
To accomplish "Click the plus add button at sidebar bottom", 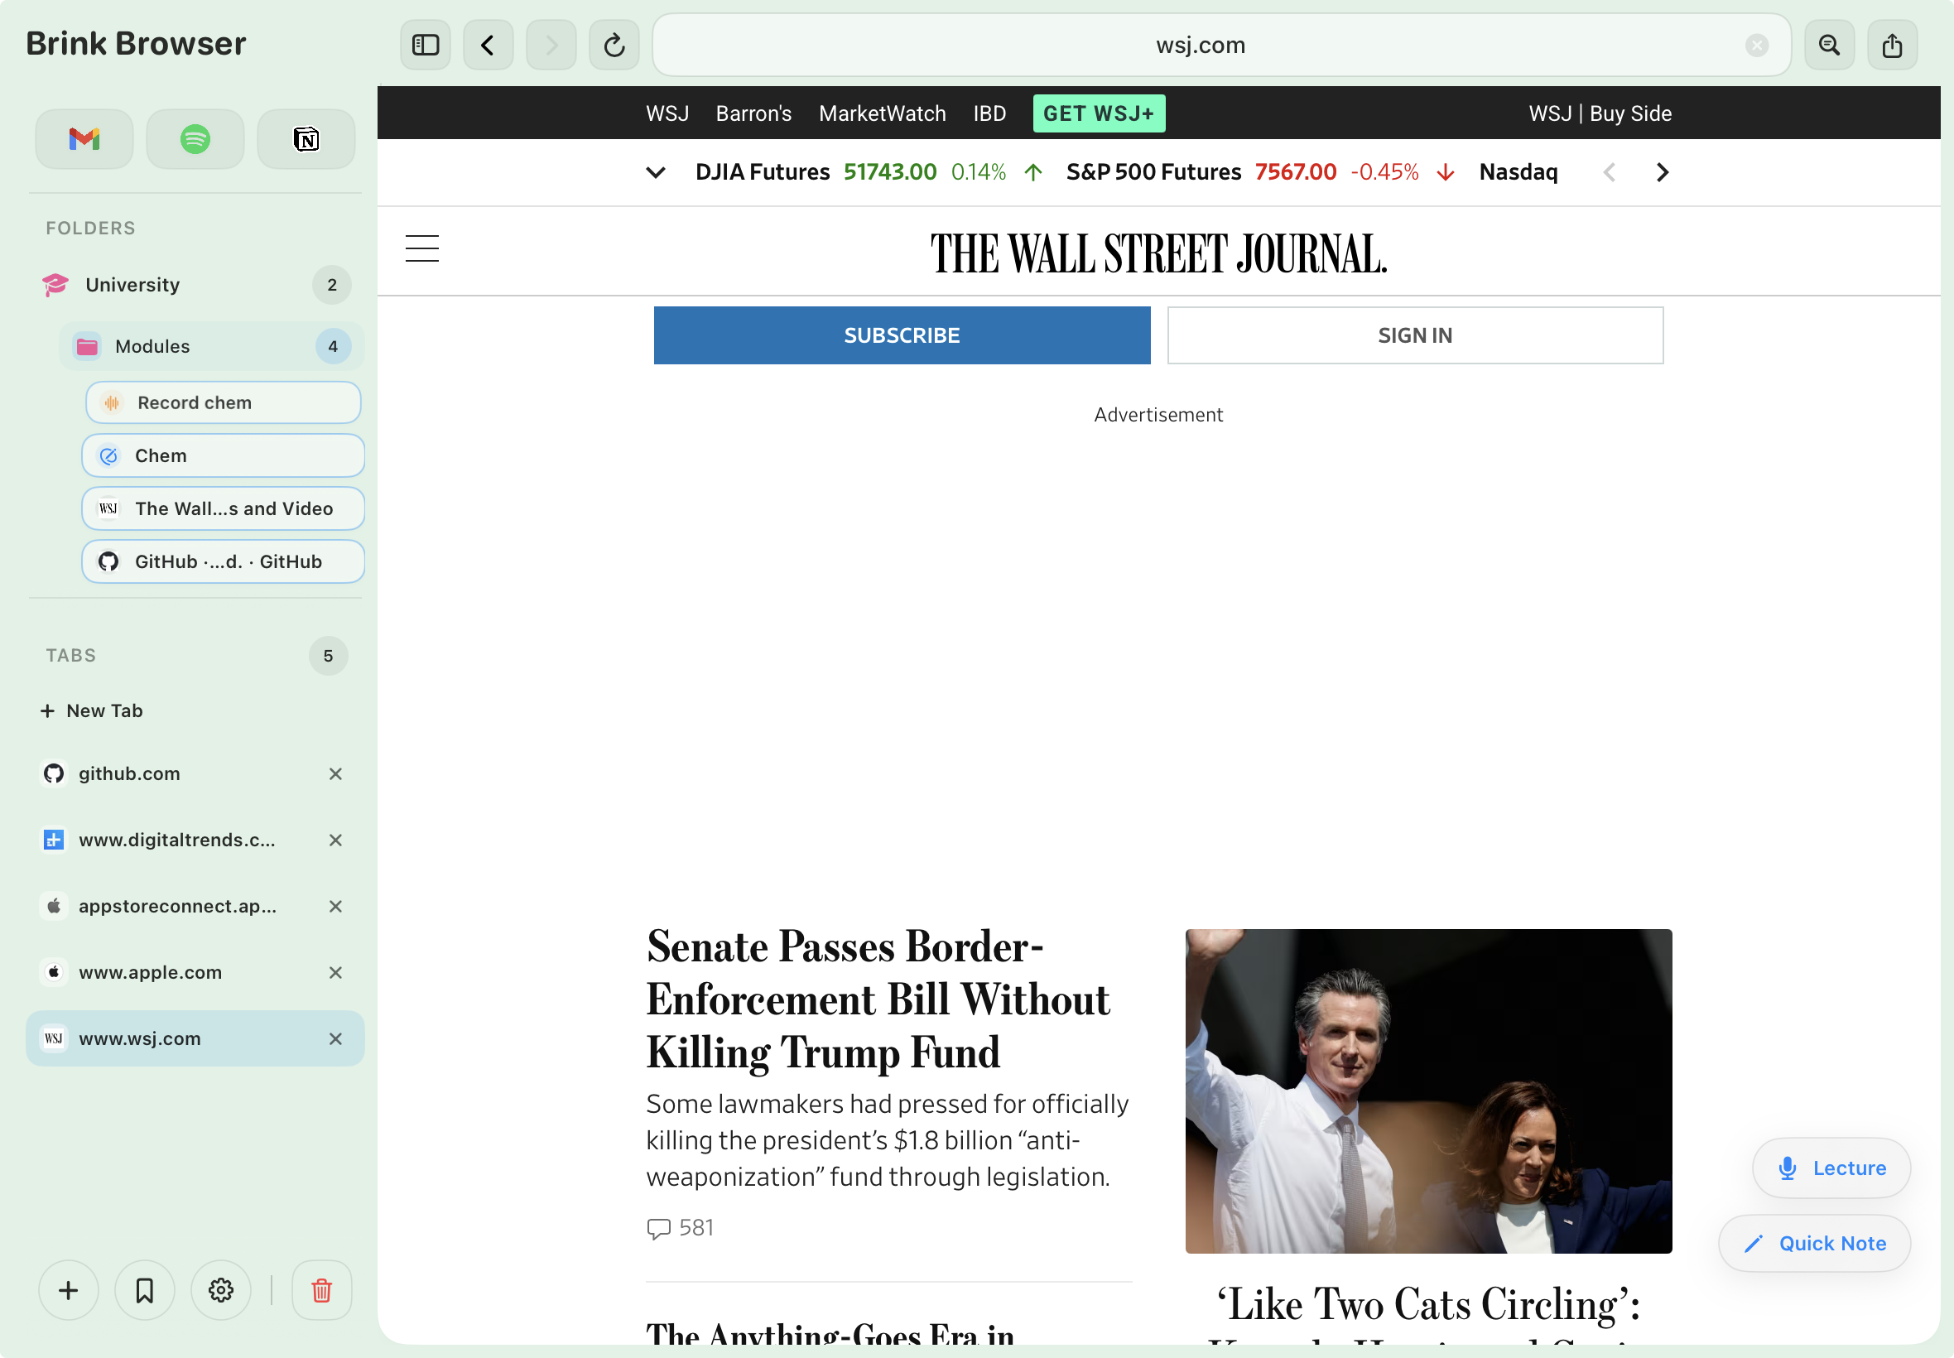I will click(x=69, y=1290).
